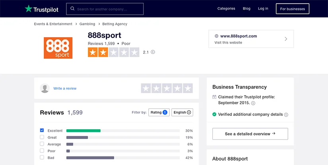
Task: Click Betting Agency breadcrumb link
Action: (x=115, y=24)
